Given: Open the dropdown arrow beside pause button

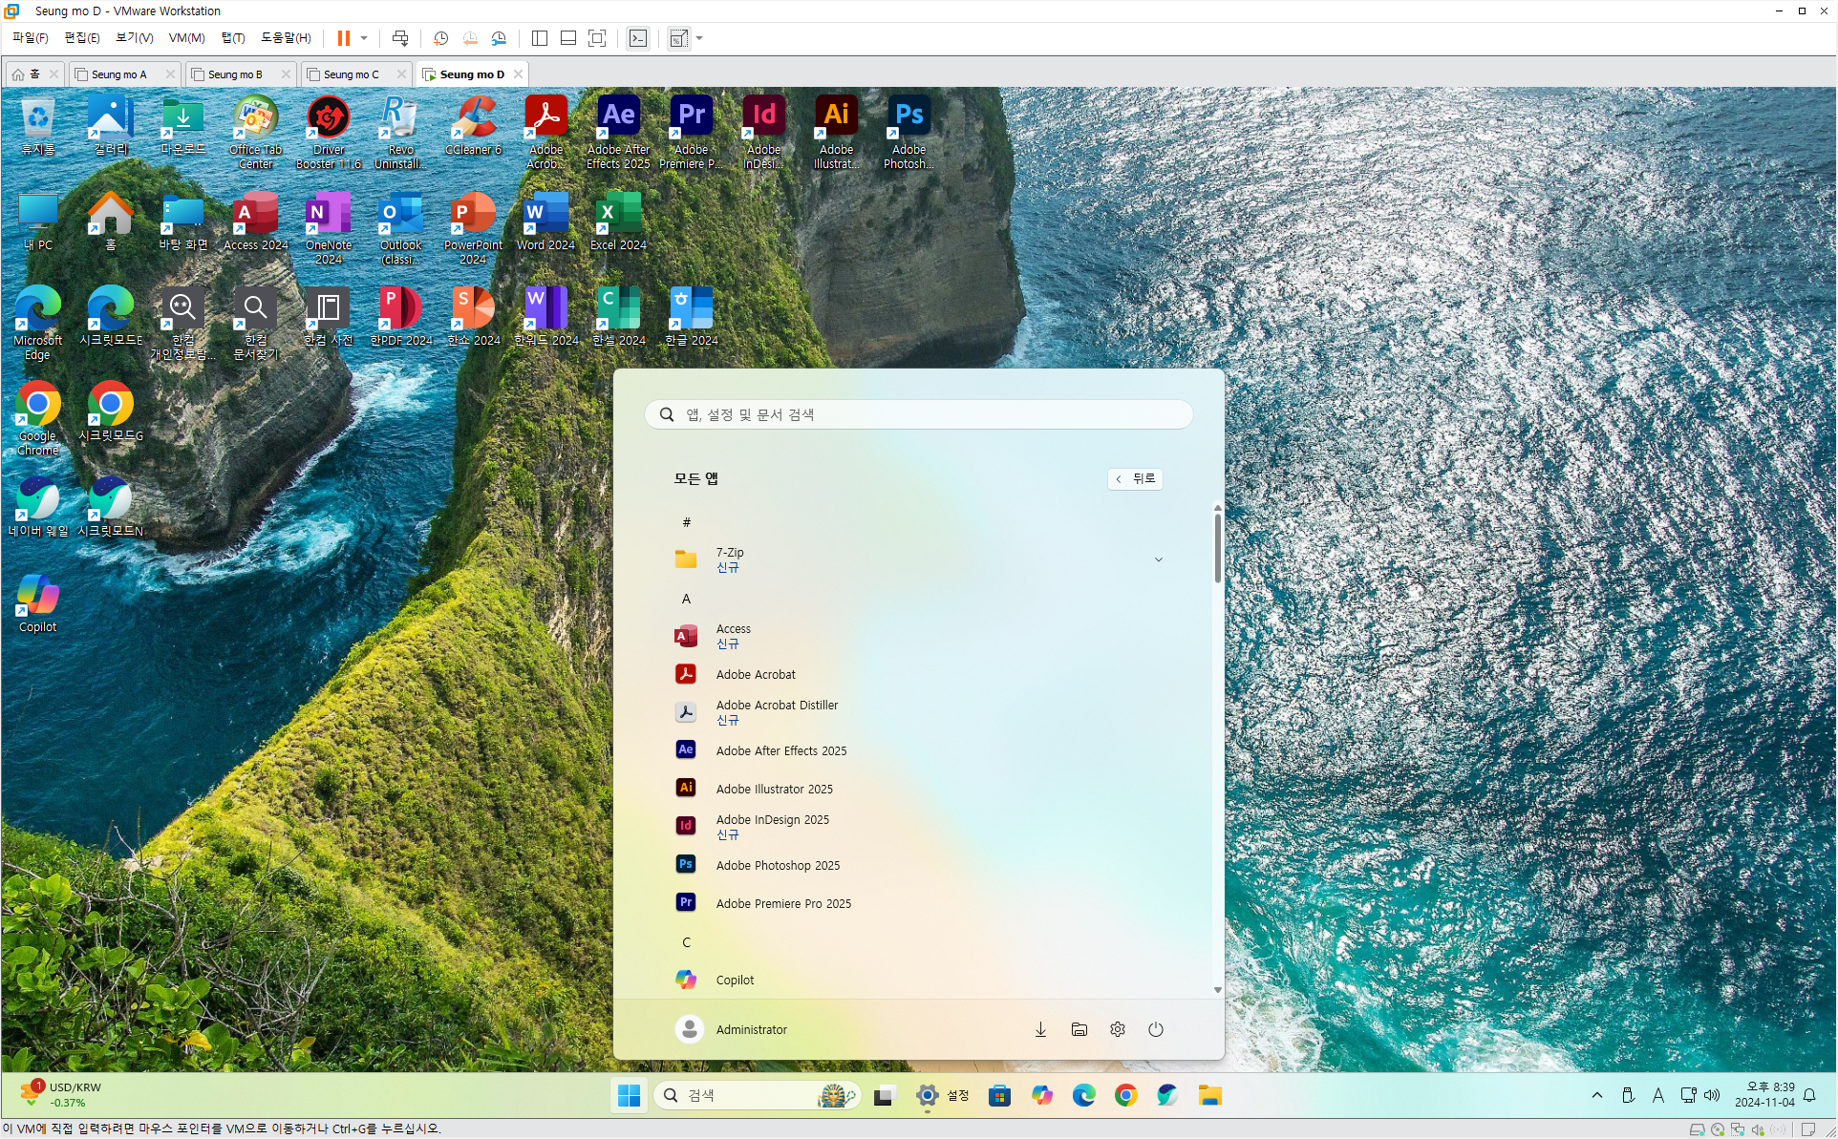Looking at the screenshot, I should pyautogui.click(x=364, y=38).
